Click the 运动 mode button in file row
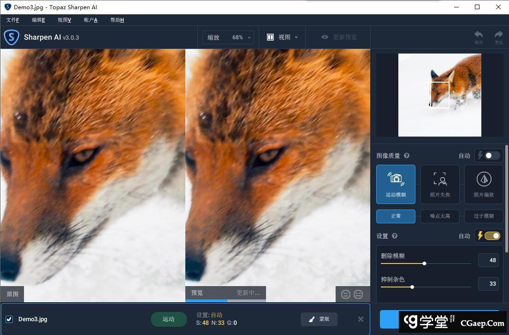This screenshot has width=509, height=335. pos(169,319)
